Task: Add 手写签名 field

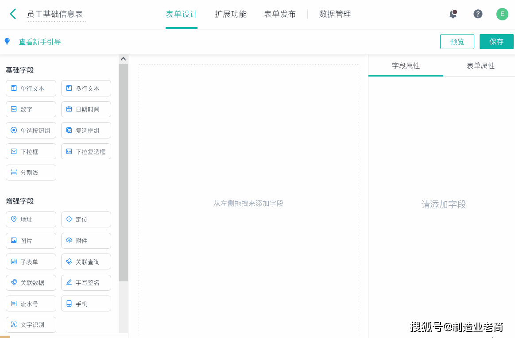Action: point(86,283)
